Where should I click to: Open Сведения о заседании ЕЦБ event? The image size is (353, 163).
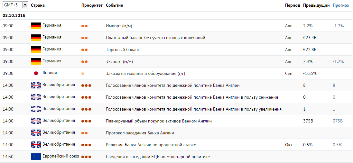click(158, 157)
